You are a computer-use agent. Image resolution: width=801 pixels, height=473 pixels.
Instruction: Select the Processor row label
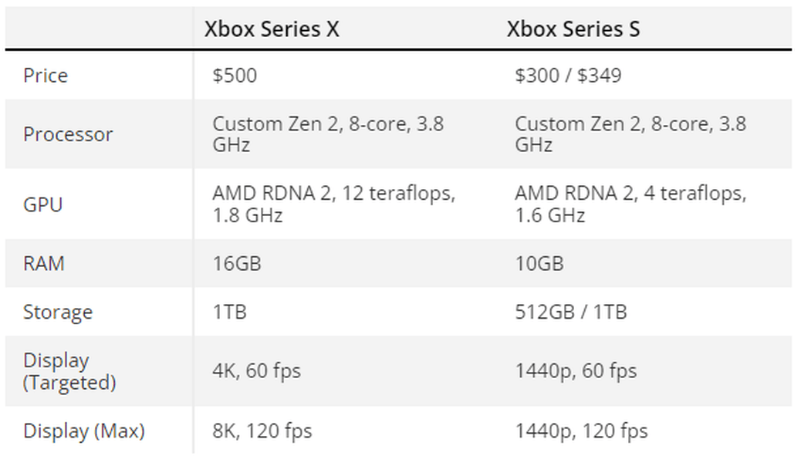68,134
